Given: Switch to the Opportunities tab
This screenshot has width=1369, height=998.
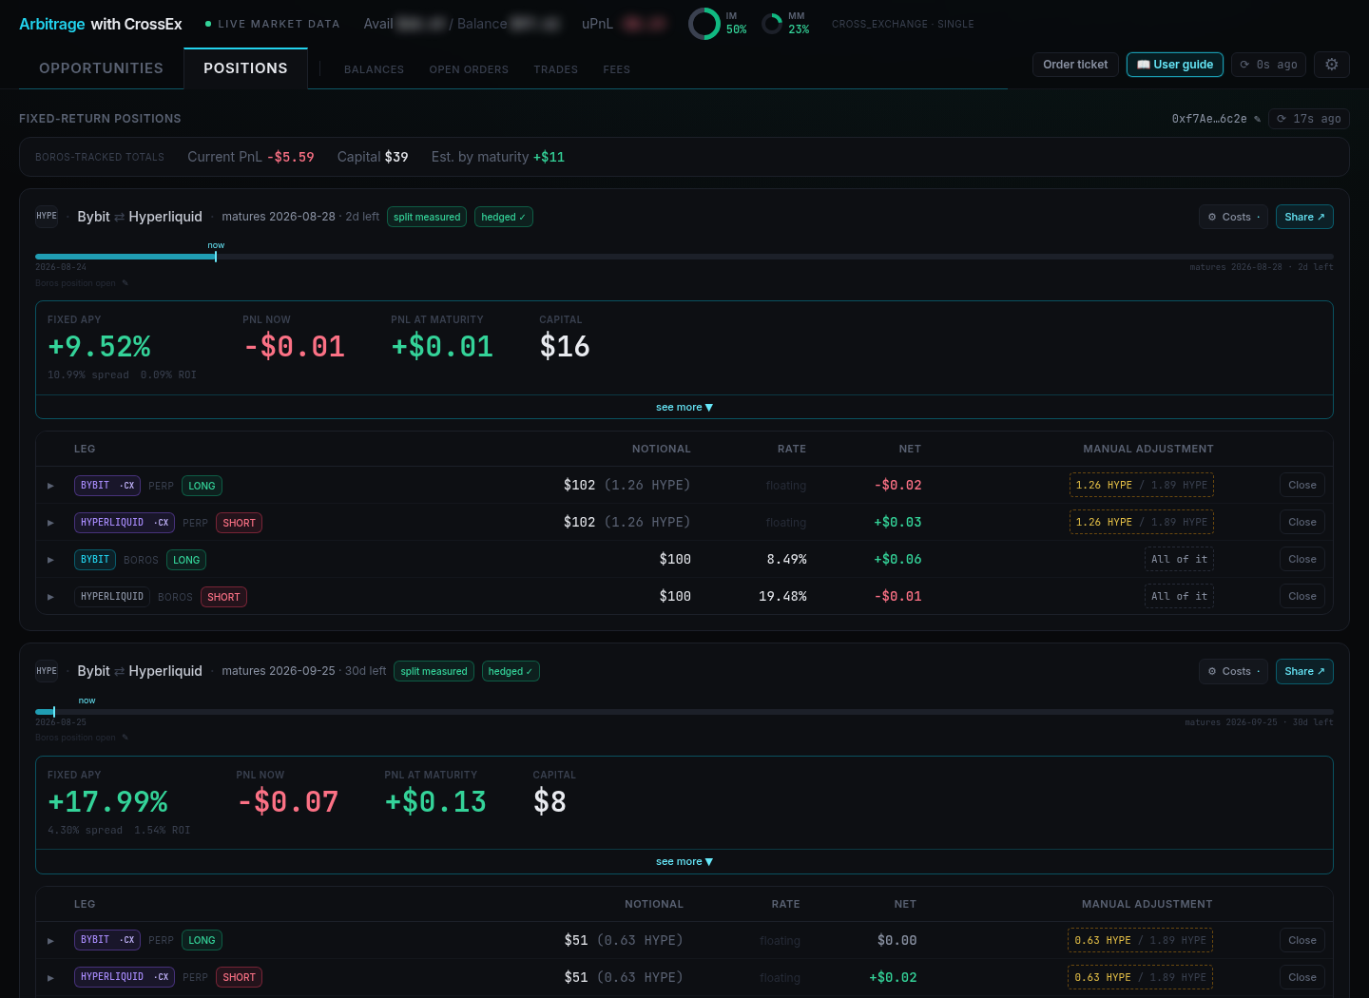Looking at the screenshot, I should (101, 68).
